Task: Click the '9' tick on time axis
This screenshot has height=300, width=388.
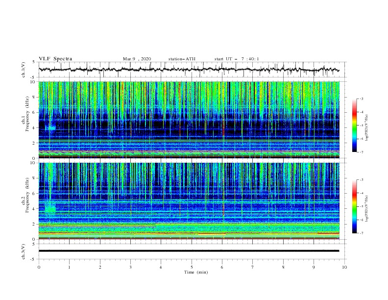Action: point(314,267)
